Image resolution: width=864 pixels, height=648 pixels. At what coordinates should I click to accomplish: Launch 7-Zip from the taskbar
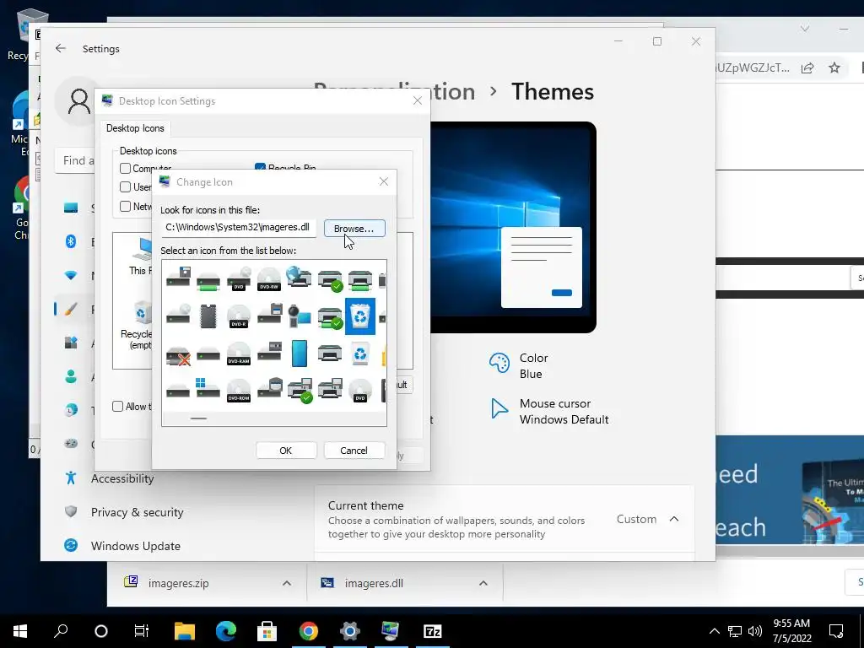[432, 631]
